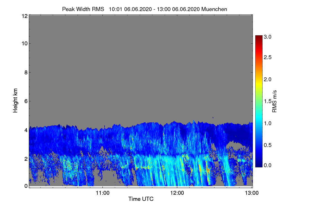Screen dimensions: 332x221
Task: Click the dark blue bottom of the colorbar
Action: pyautogui.click(x=259, y=165)
